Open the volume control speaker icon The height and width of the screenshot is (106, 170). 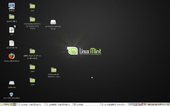point(168,104)
